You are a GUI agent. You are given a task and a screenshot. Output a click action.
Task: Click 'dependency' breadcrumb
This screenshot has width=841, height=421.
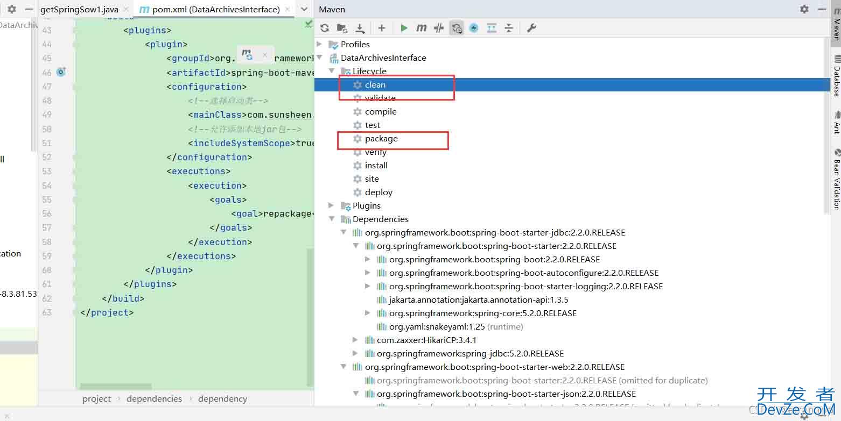(222, 399)
